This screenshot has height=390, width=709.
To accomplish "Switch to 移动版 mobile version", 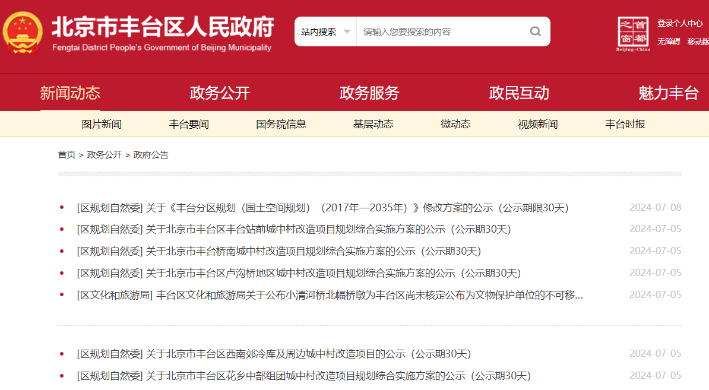I will click(698, 42).
